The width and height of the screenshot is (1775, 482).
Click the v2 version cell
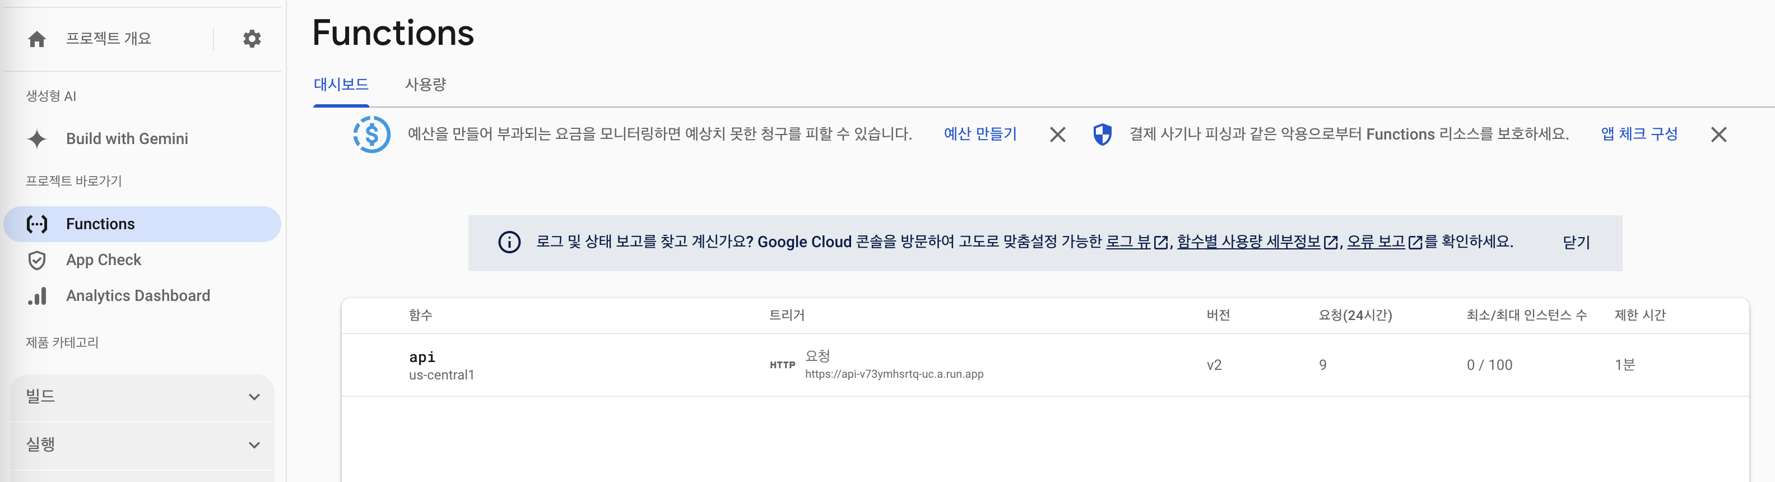point(1214,365)
